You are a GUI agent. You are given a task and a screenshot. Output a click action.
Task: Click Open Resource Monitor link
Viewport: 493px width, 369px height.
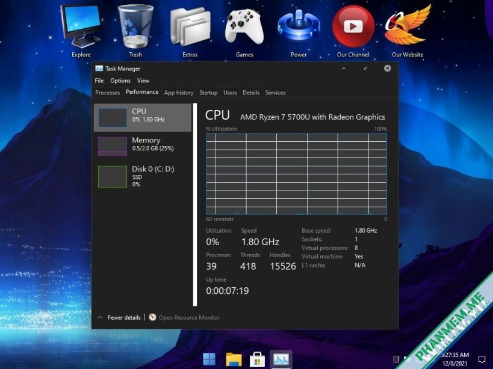[x=189, y=317]
